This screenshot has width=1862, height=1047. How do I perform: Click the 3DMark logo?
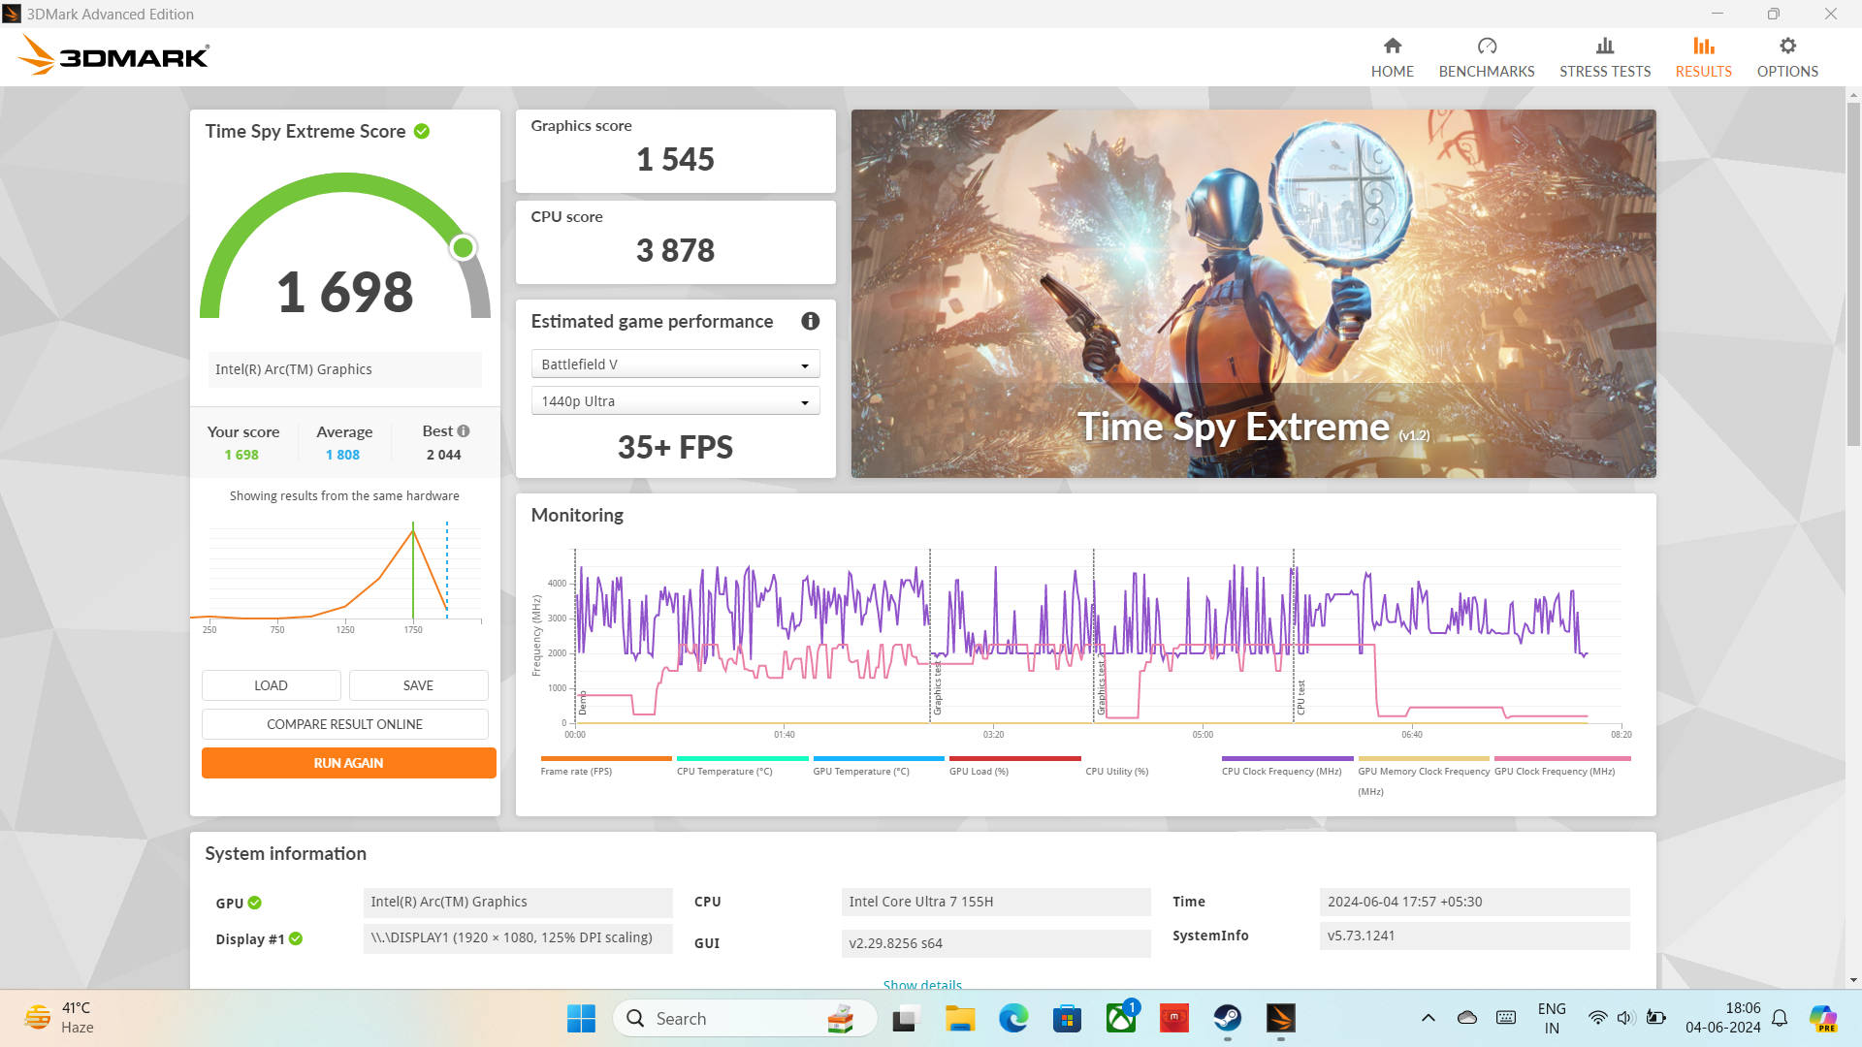click(113, 56)
